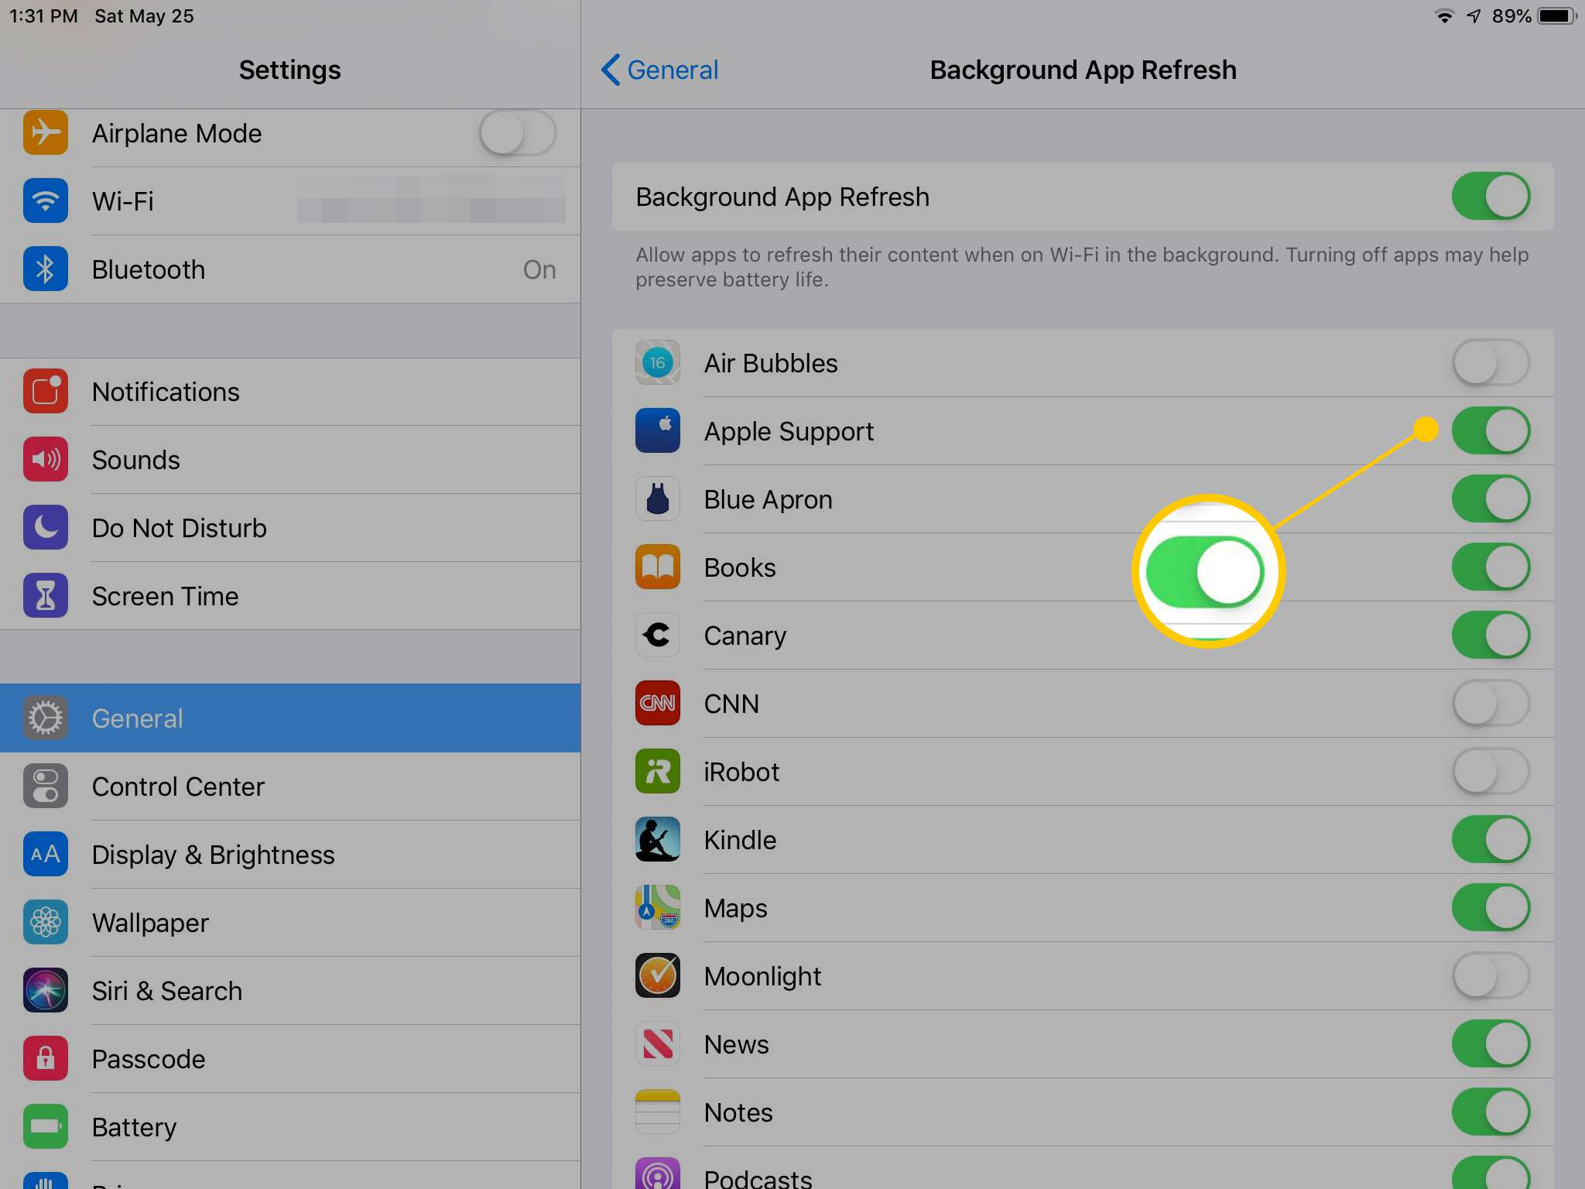Tap the Wi-Fi settings icon
The width and height of the screenshot is (1585, 1189).
(x=46, y=200)
